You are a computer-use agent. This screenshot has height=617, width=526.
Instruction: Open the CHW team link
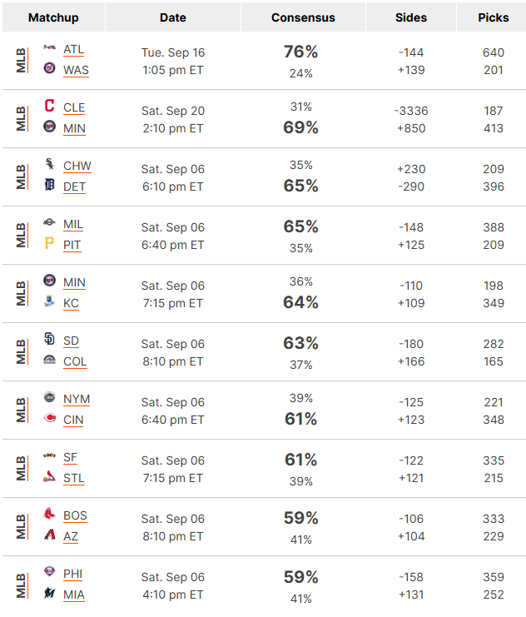click(77, 166)
